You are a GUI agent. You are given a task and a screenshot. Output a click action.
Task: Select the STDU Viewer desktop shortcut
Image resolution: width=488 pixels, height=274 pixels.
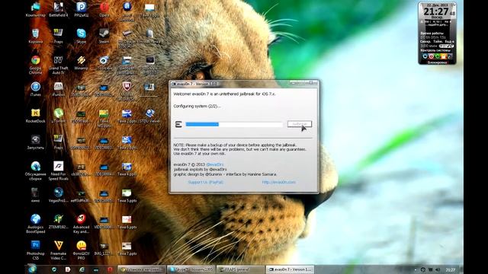[149, 116]
